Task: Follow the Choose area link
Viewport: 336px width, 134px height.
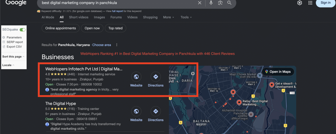Action: (102, 45)
